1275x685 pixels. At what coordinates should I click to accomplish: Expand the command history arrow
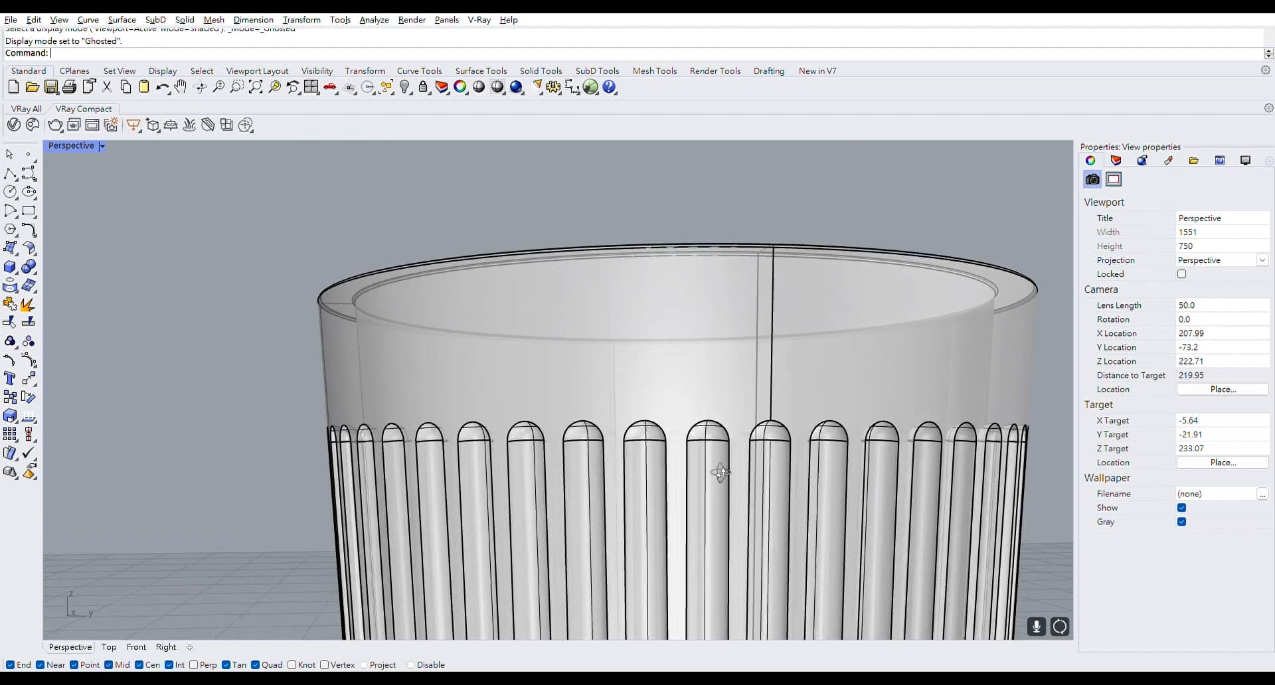[1268, 53]
